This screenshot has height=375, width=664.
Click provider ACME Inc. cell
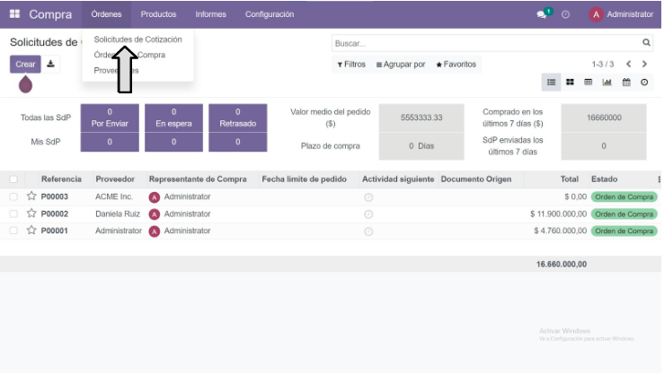pyautogui.click(x=114, y=196)
